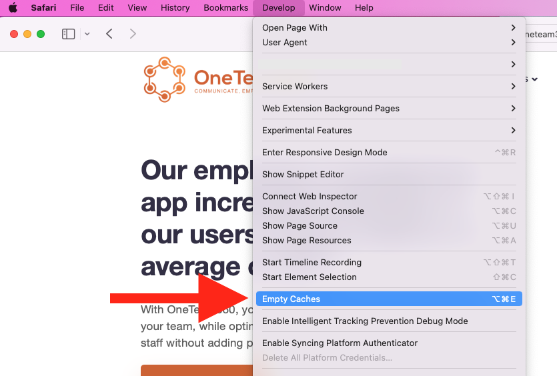Expand Experimental Features submenu
Image resolution: width=557 pixels, height=376 pixels.
(389, 130)
